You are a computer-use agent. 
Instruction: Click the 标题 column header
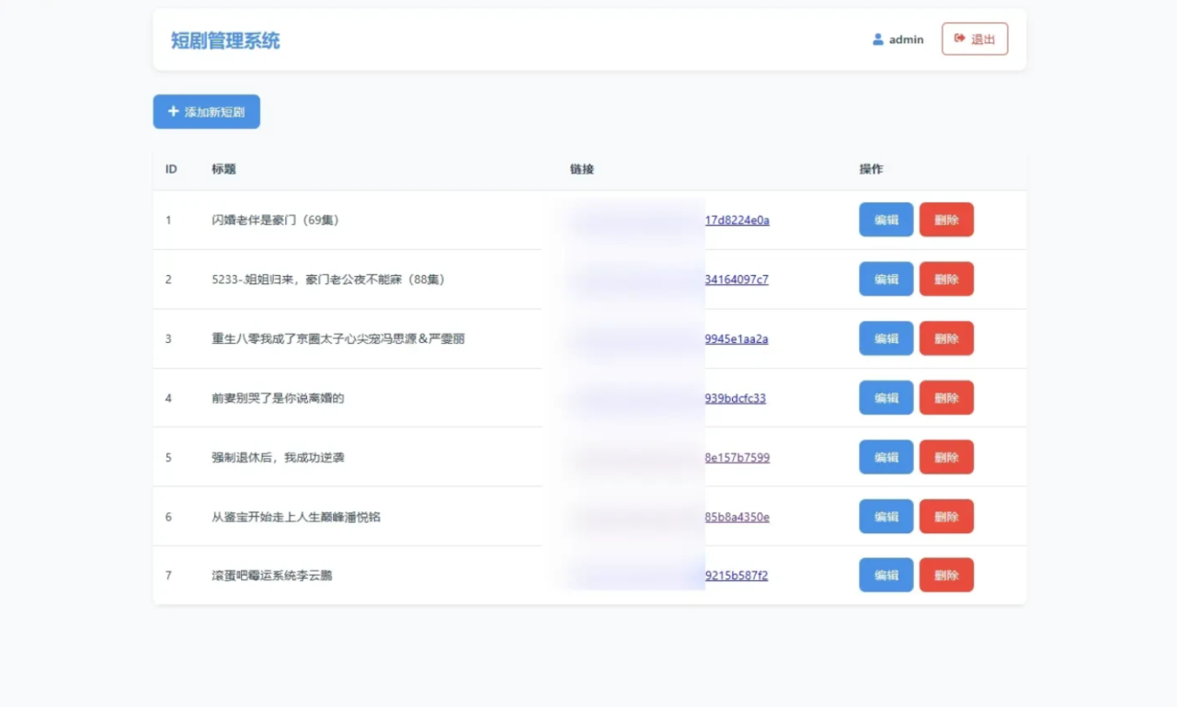click(223, 169)
